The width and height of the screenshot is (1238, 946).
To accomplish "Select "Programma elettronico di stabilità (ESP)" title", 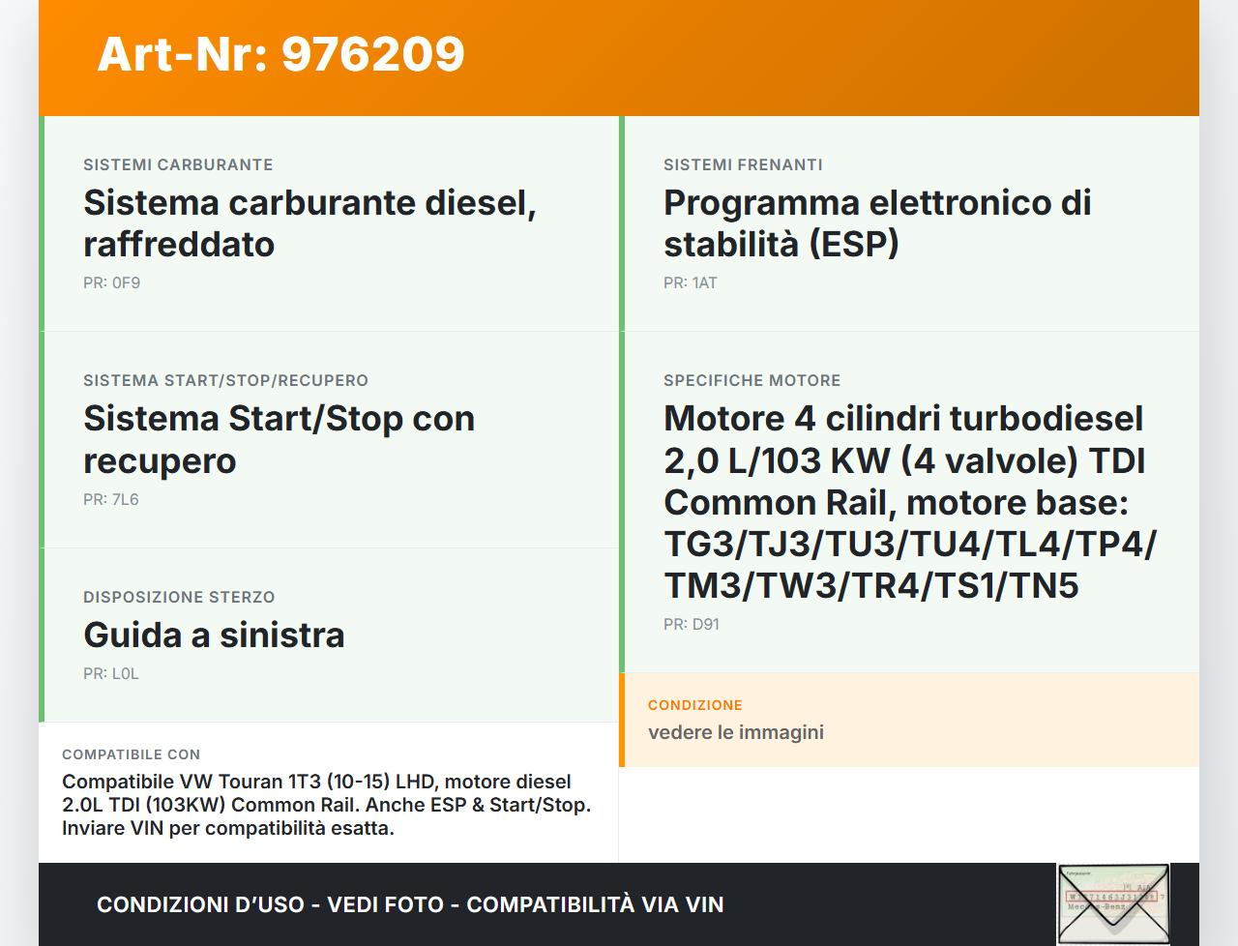I will tap(877, 223).
